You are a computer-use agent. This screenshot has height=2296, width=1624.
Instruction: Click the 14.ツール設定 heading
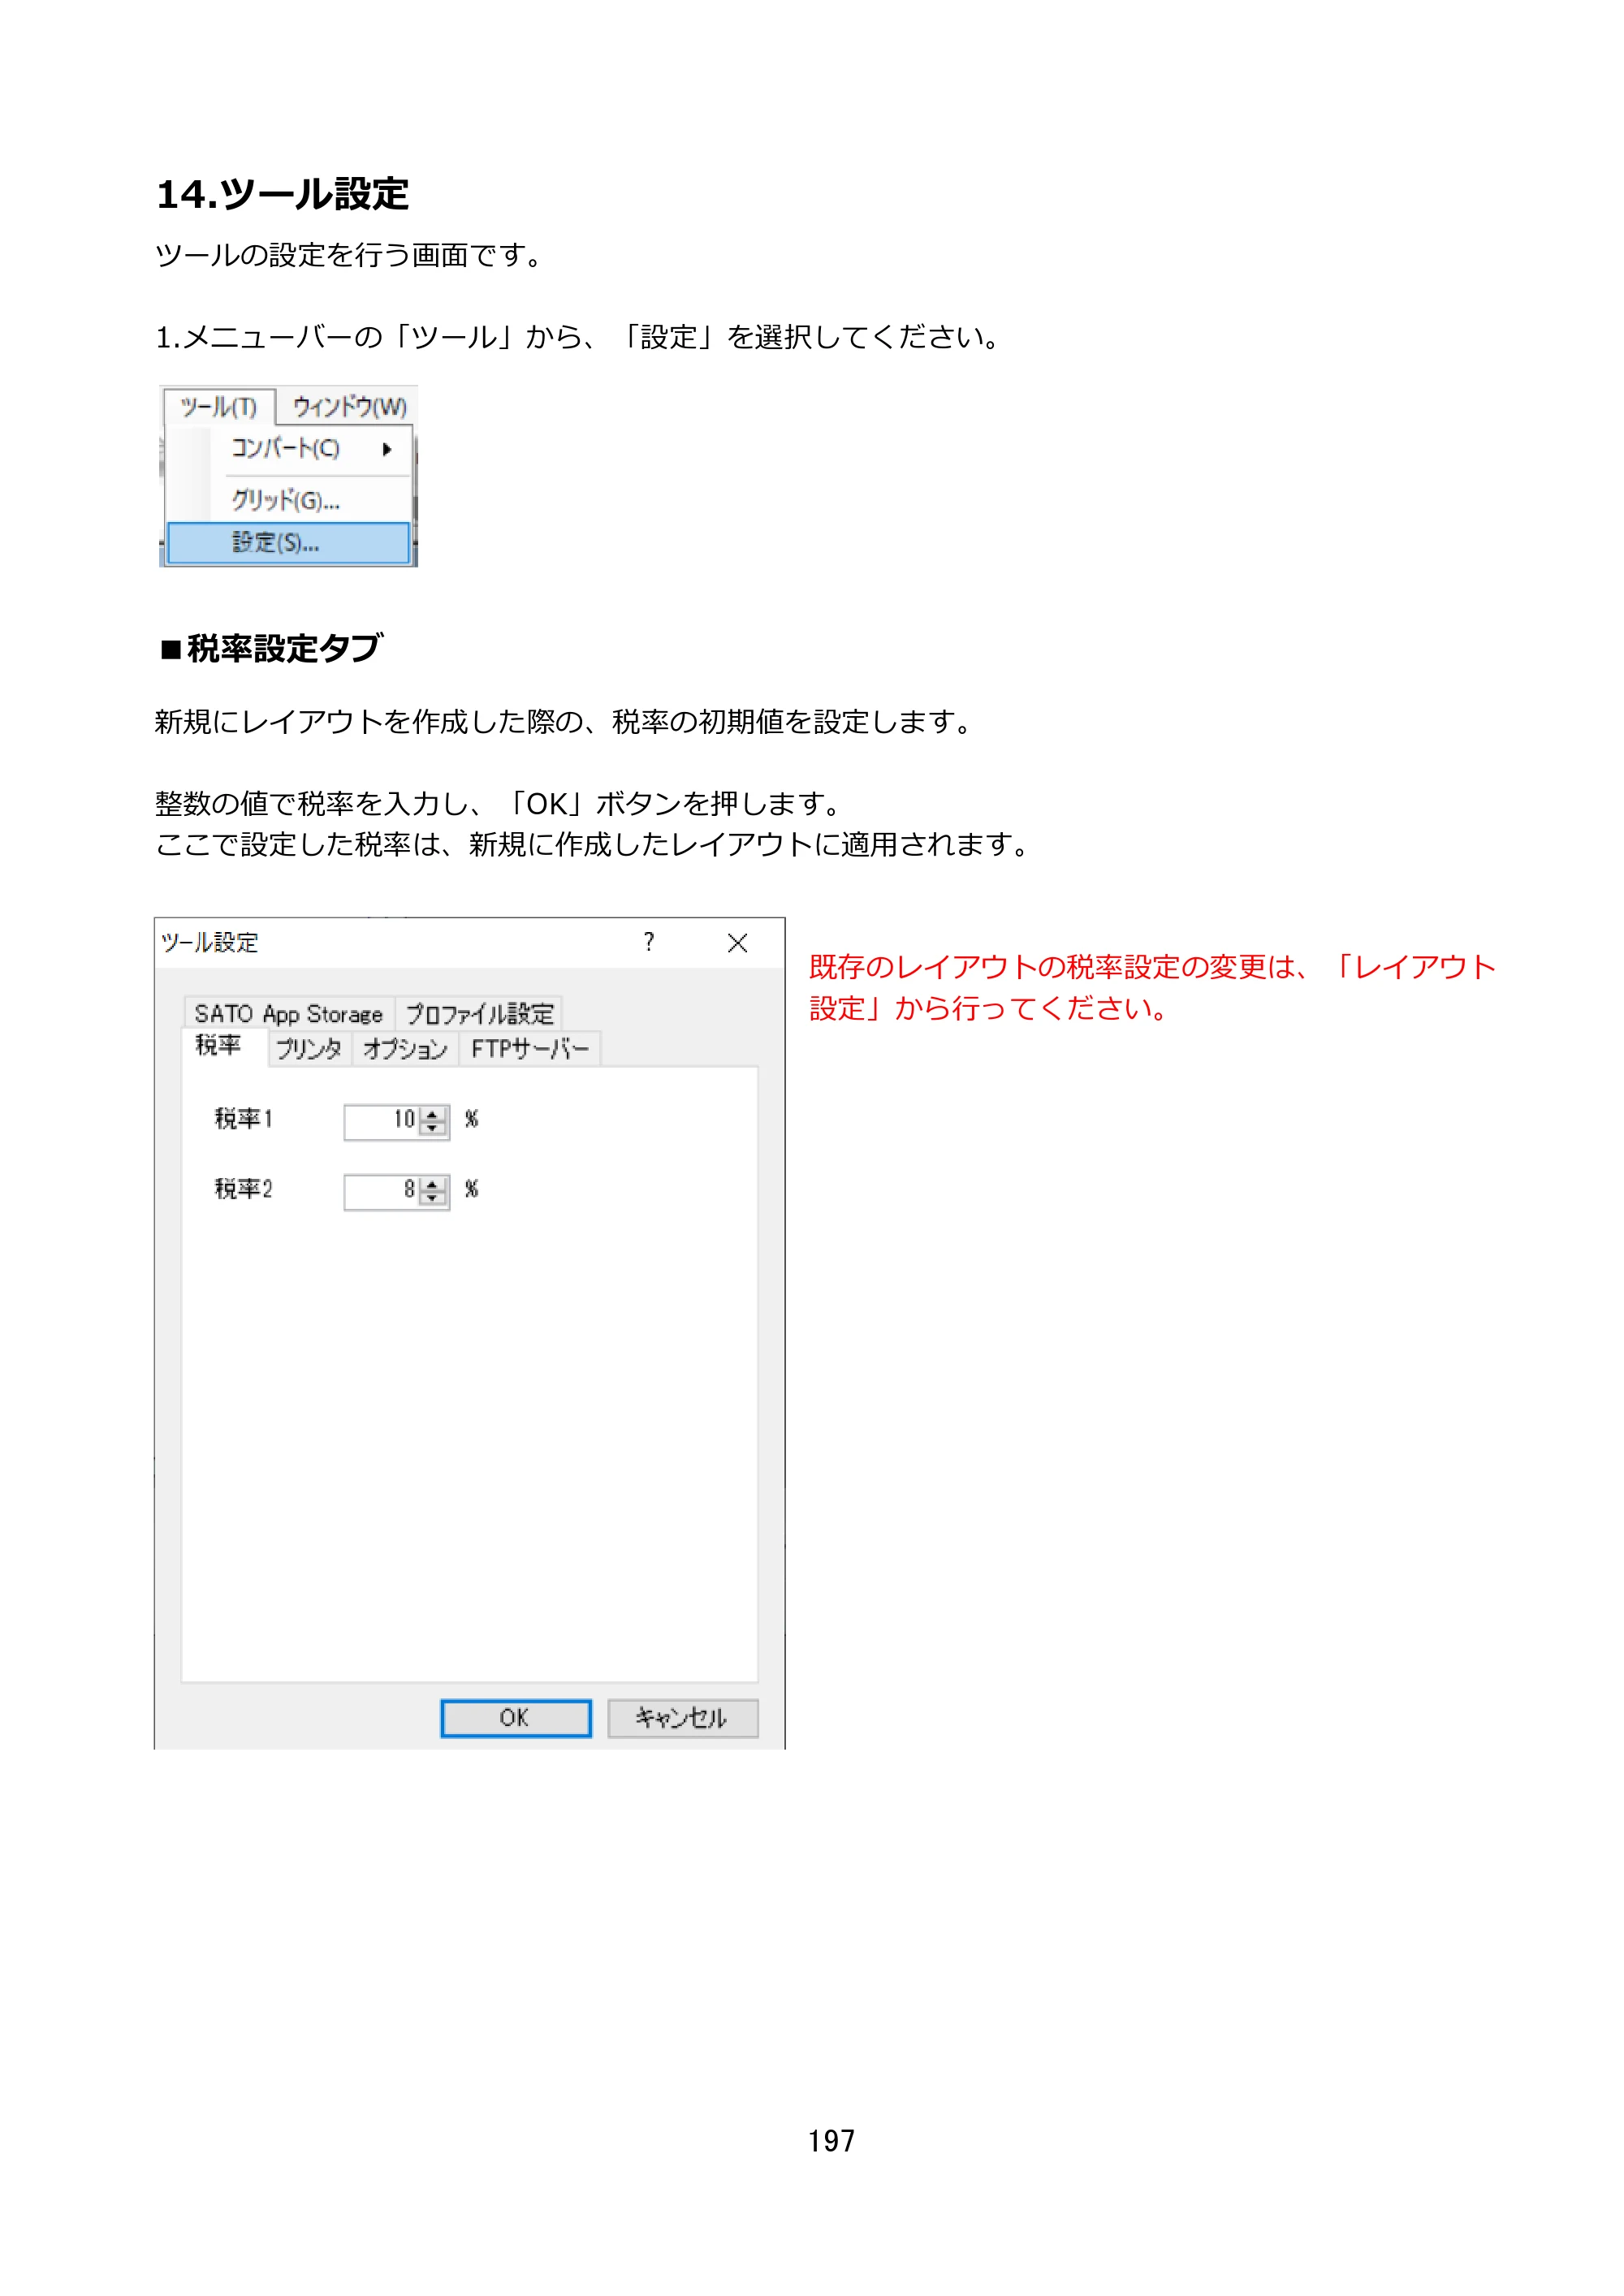pos(283,194)
